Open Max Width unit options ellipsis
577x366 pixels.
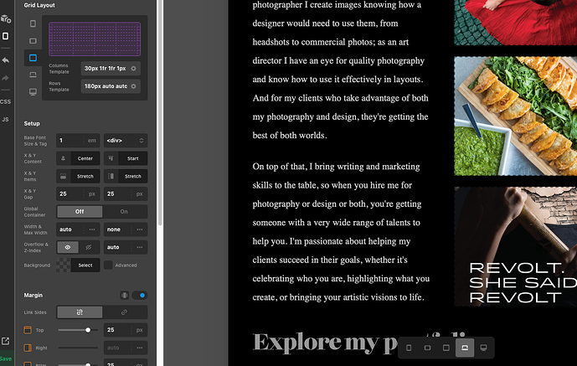tap(140, 229)
